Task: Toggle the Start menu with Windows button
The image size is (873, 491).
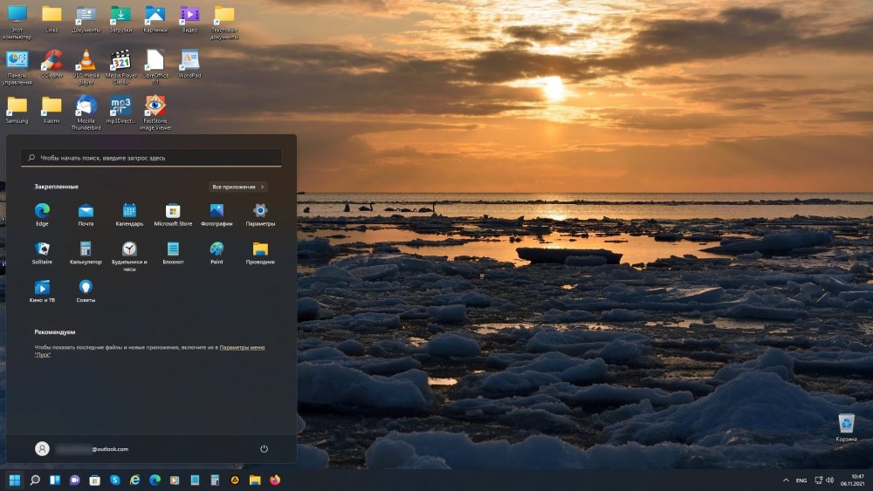Action: coord(15,480)
